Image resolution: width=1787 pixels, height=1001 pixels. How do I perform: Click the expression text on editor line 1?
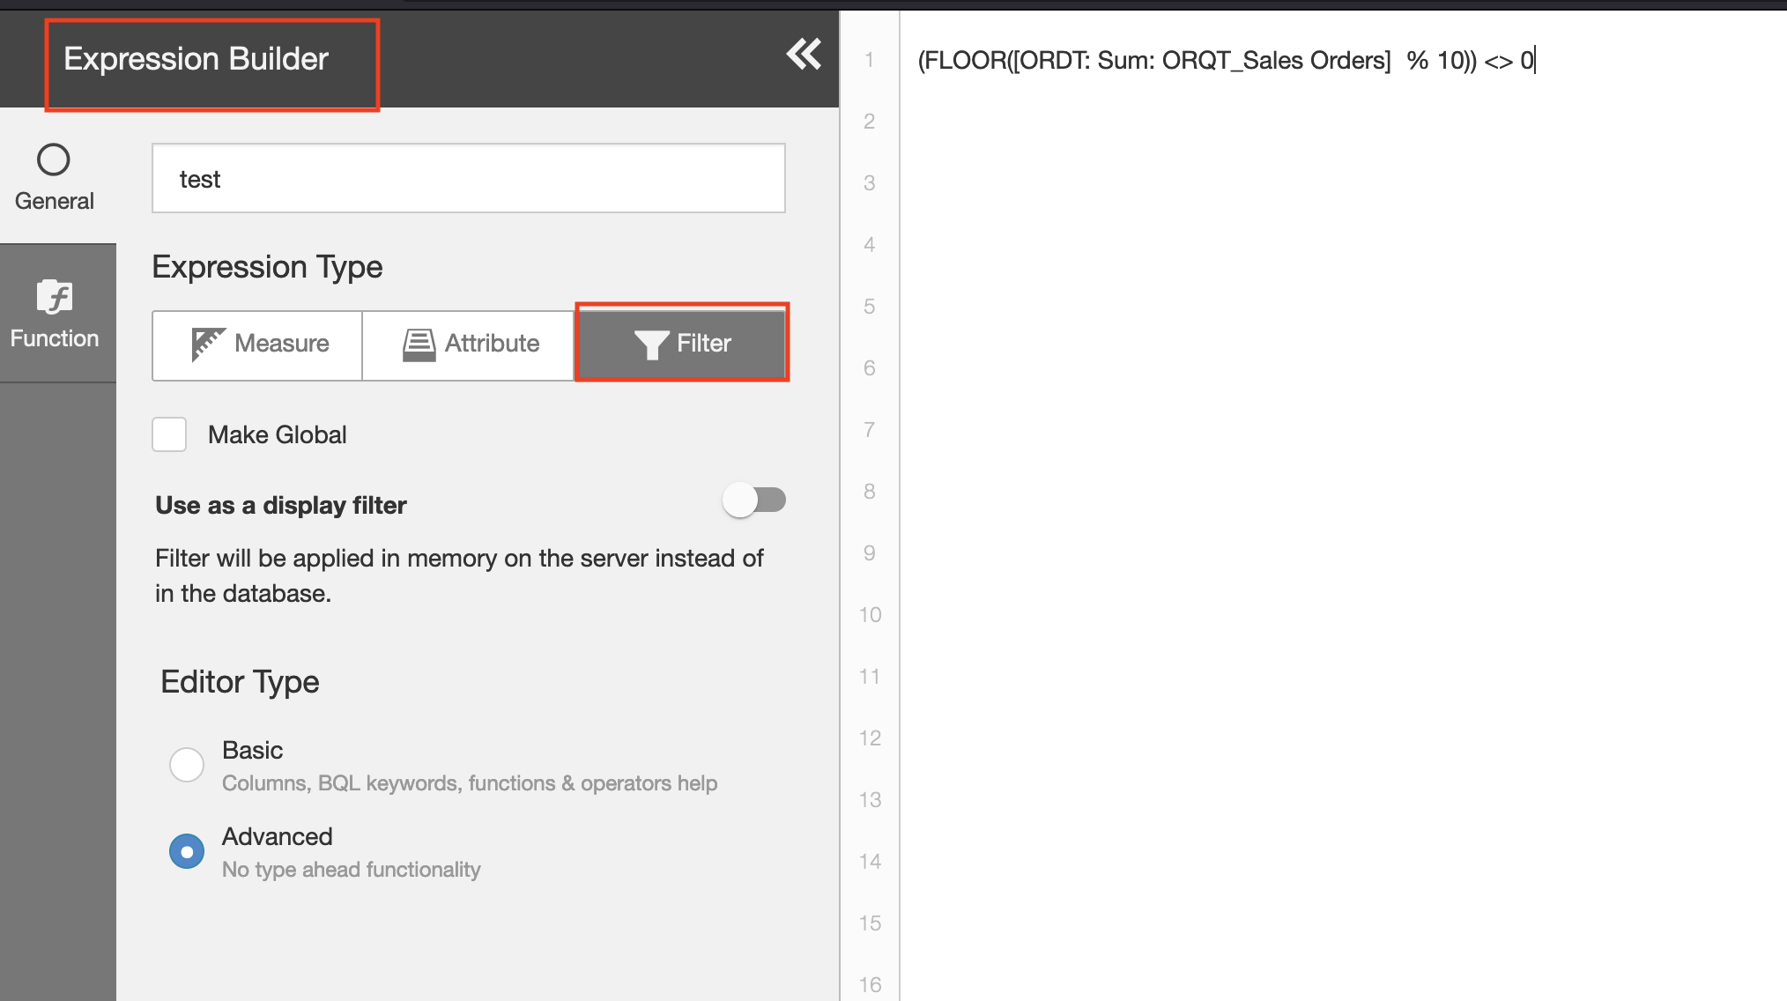[x=1226, y=60]
